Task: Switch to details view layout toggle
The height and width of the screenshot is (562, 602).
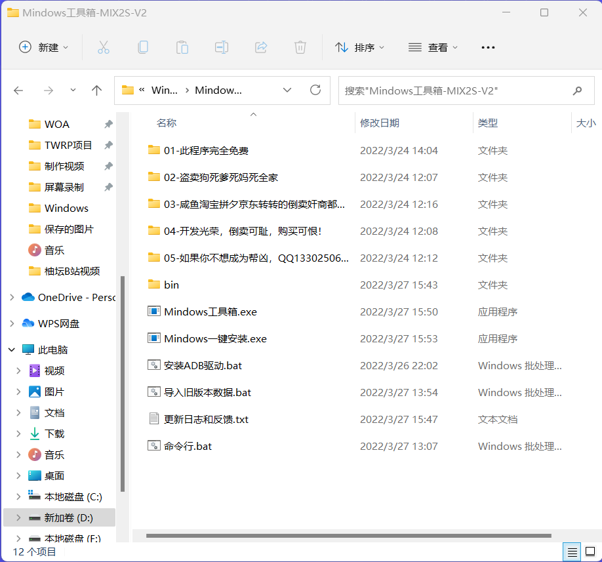Action: pos(572,552)
